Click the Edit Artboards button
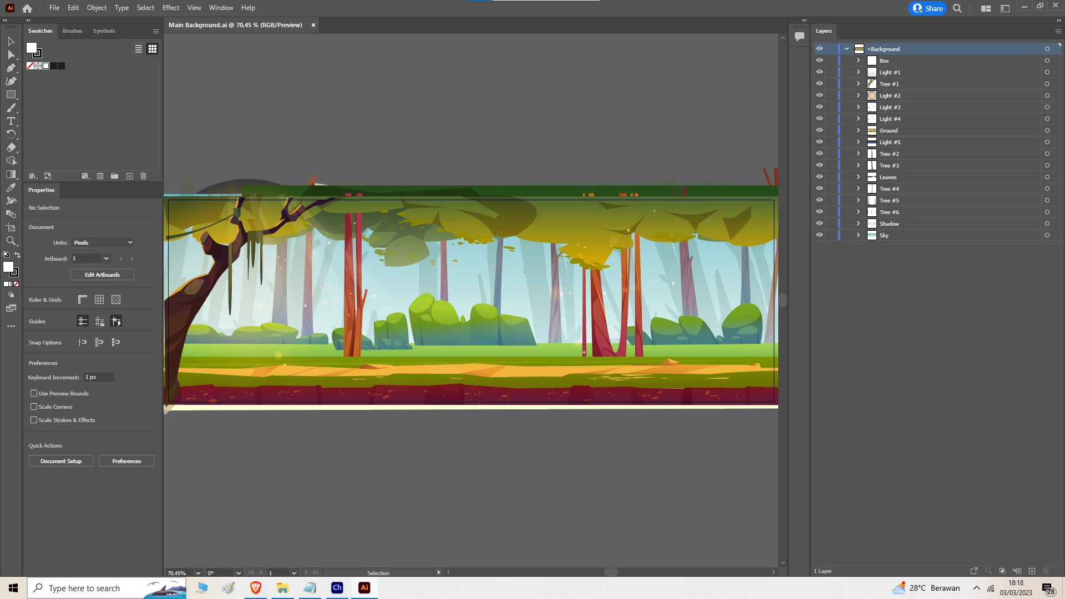 click(102, 275)
